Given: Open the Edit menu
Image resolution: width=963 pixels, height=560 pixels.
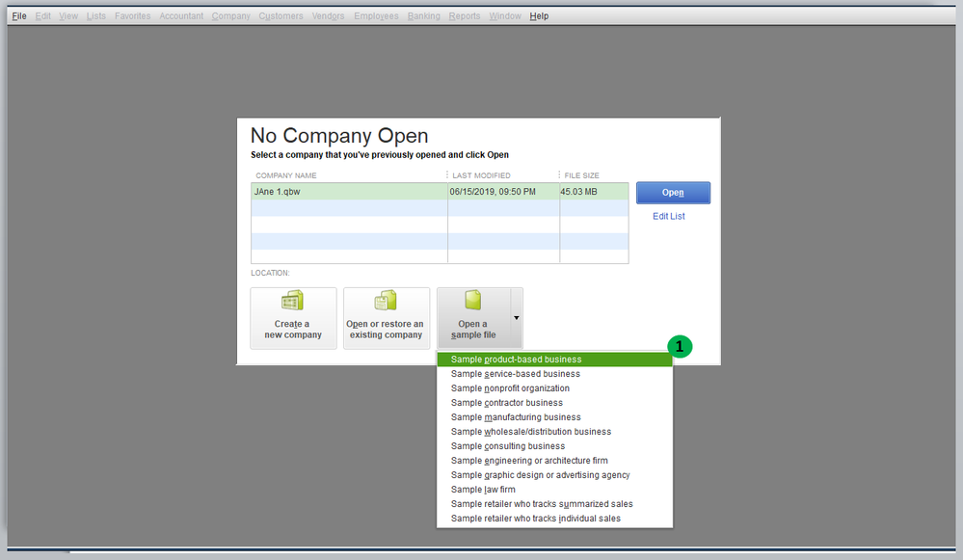Looking at the screenshot, I should point(43,16).
